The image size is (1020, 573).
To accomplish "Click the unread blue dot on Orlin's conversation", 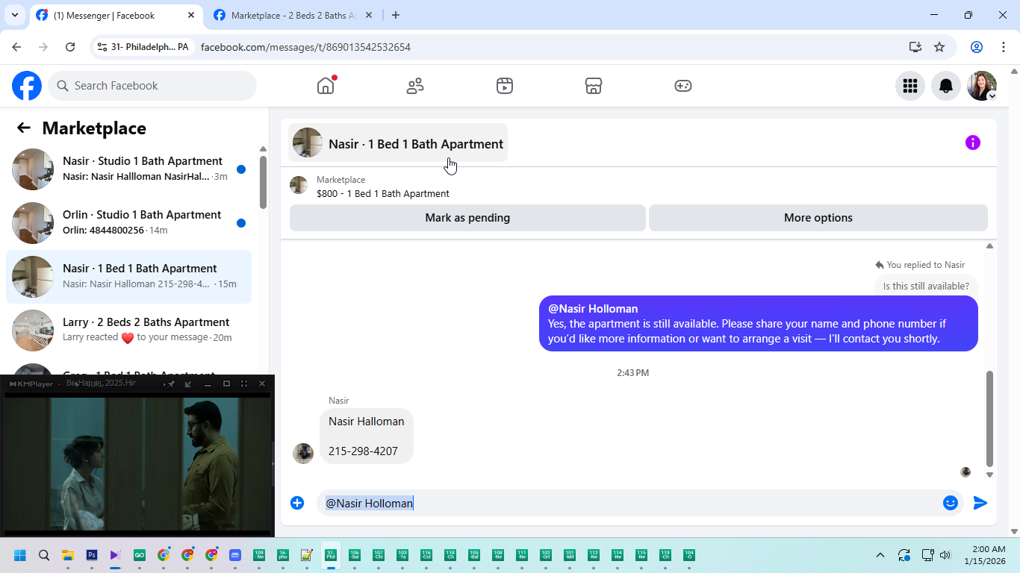I will coord(241,223).
